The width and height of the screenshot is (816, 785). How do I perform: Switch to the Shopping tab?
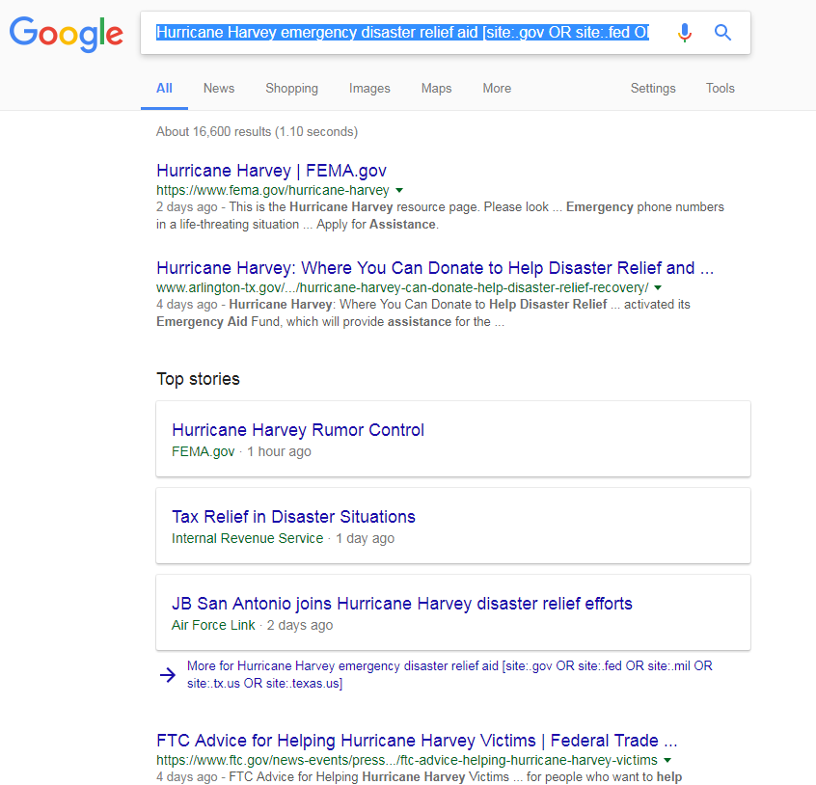[x=292, y=89]
